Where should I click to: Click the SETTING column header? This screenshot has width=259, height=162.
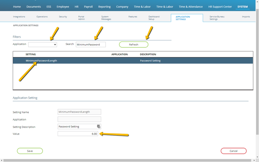31,54
